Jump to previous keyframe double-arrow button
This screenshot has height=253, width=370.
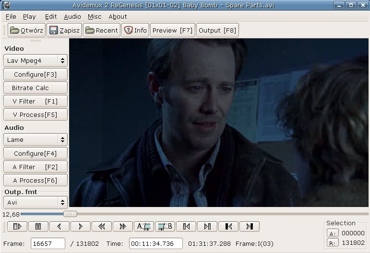click(x=101, y=227)
